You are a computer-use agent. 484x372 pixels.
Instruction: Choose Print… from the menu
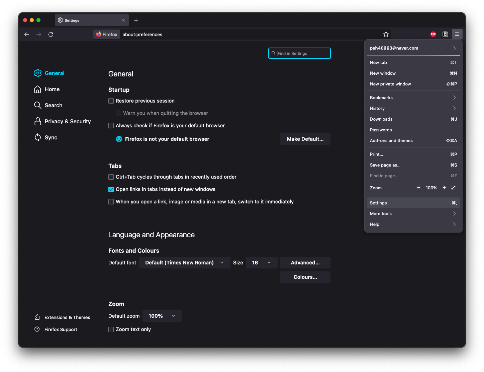413,154
